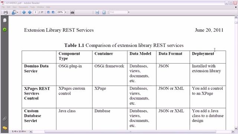Screen dimensions: 238x134
Task: Open the Attachments paperclip panel
Action: [5, 119]
